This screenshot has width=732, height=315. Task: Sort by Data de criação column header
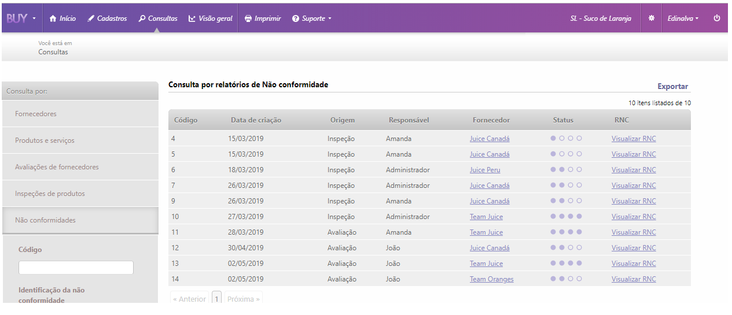pos(256,120)
